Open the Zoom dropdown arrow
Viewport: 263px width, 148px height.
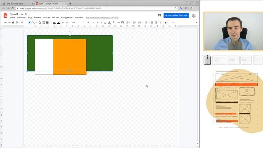(25, 23)
